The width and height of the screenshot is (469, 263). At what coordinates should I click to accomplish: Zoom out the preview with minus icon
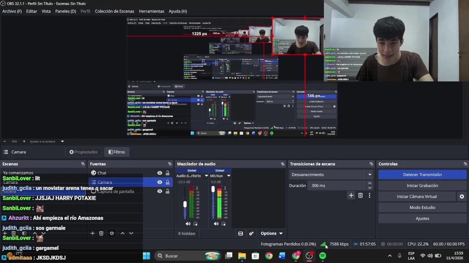pyautogui.click(x=4, y=141)
